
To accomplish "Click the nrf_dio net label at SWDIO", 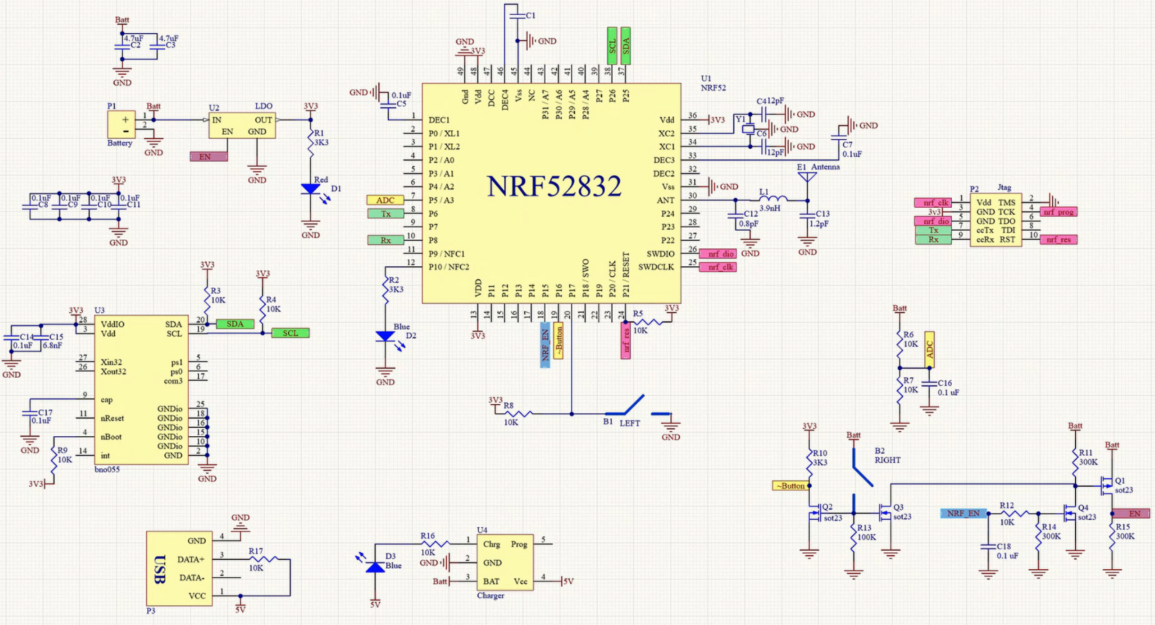I will tap(718, 254).
